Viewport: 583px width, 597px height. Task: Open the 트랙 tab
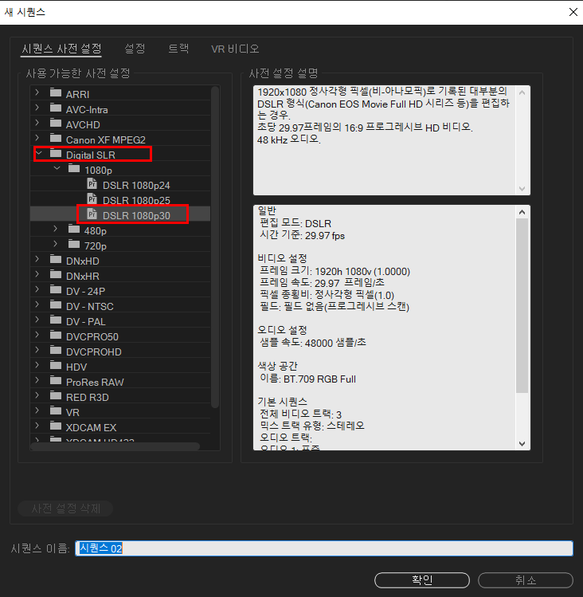pos(178,49)
